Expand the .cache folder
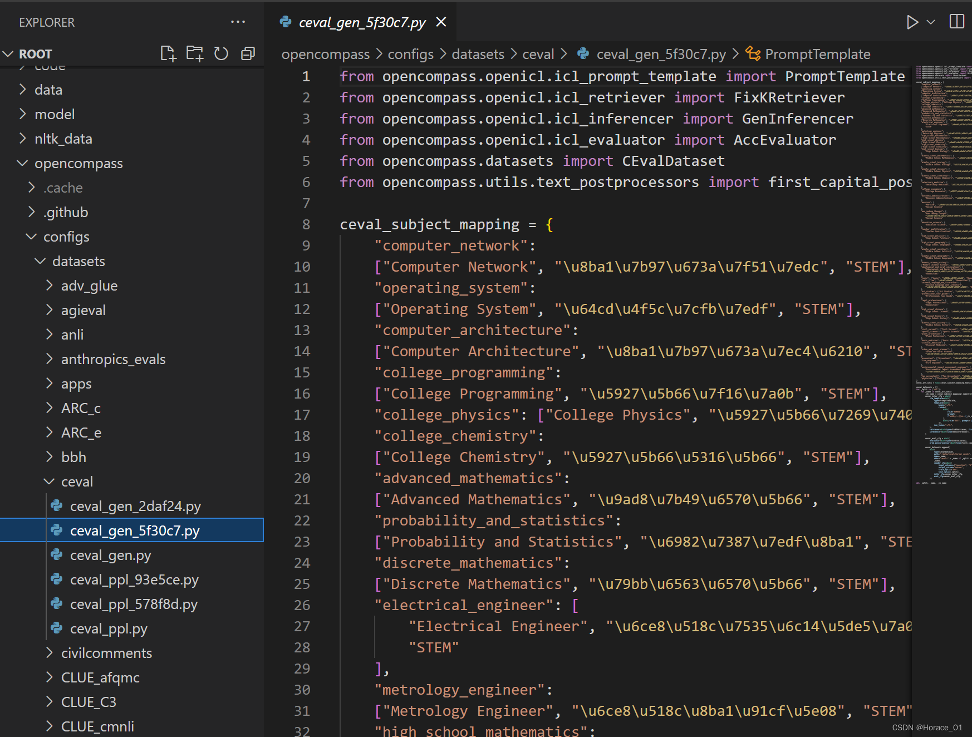The image size is (972, 737). point(63,188)
